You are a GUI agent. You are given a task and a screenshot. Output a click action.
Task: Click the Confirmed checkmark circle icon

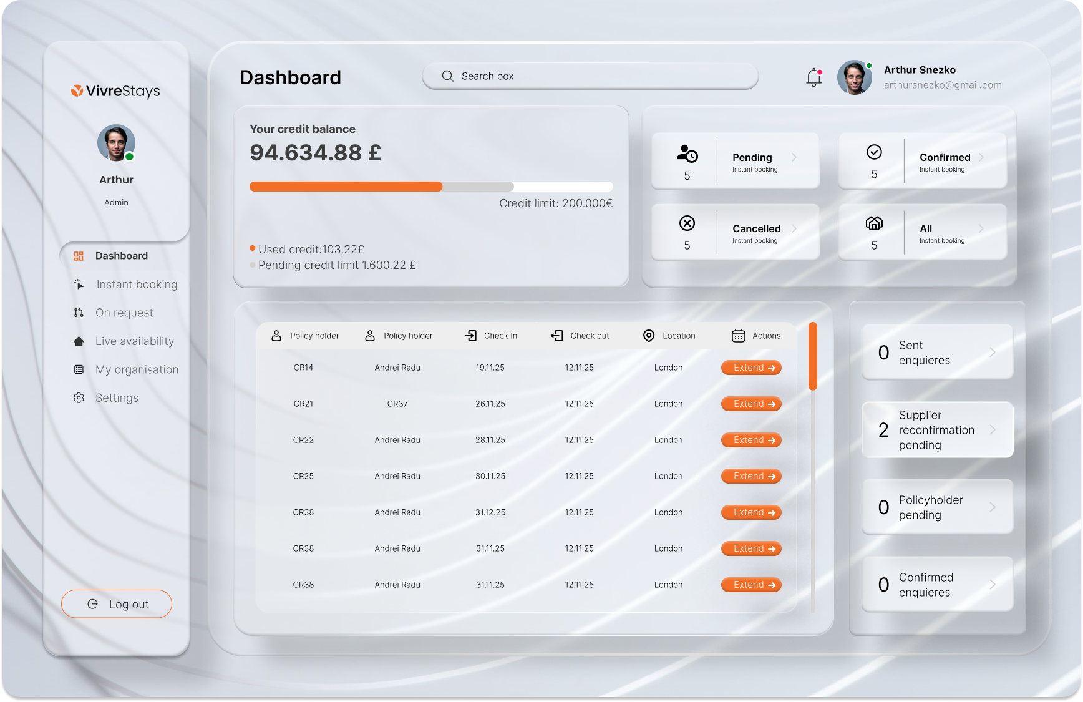[874, 152]
